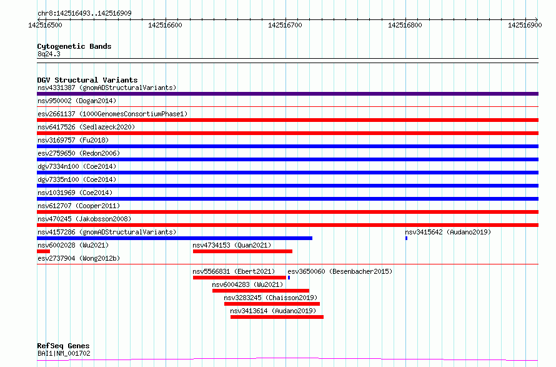This screenshot has width=556, height=367.
Task: Click the 142516700 ruler position label
Action: (285, 25)
